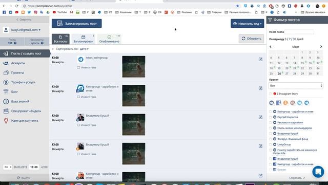Open the news_kwingroup post thumbnail
328x185 pixels.
[133, 66]
